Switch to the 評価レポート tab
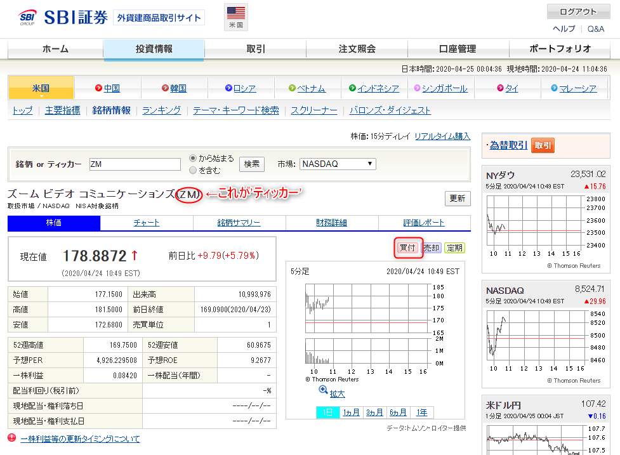The image size is (620, 455). click(x=424, y=223)
